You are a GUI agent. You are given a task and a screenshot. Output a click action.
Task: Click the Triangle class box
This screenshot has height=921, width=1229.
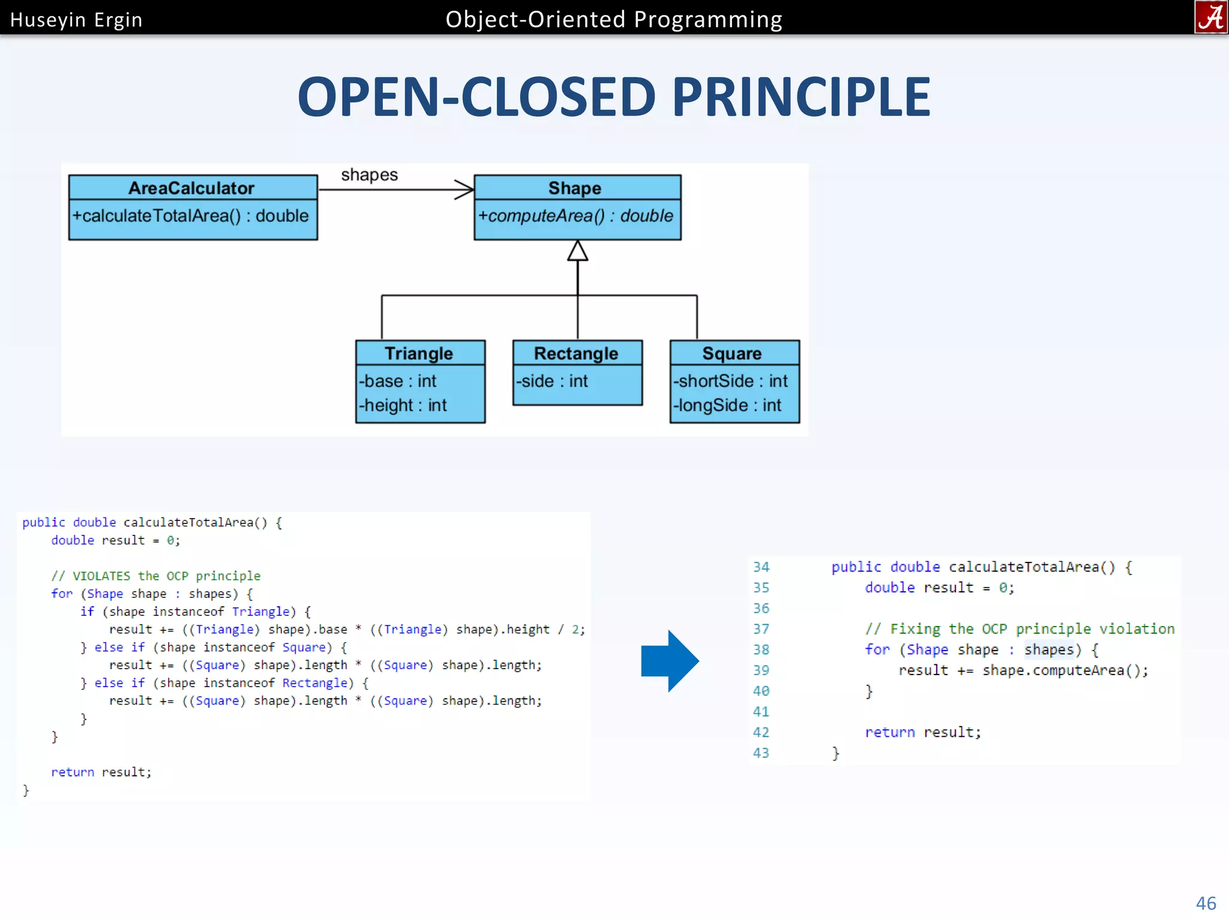point(420,381)
